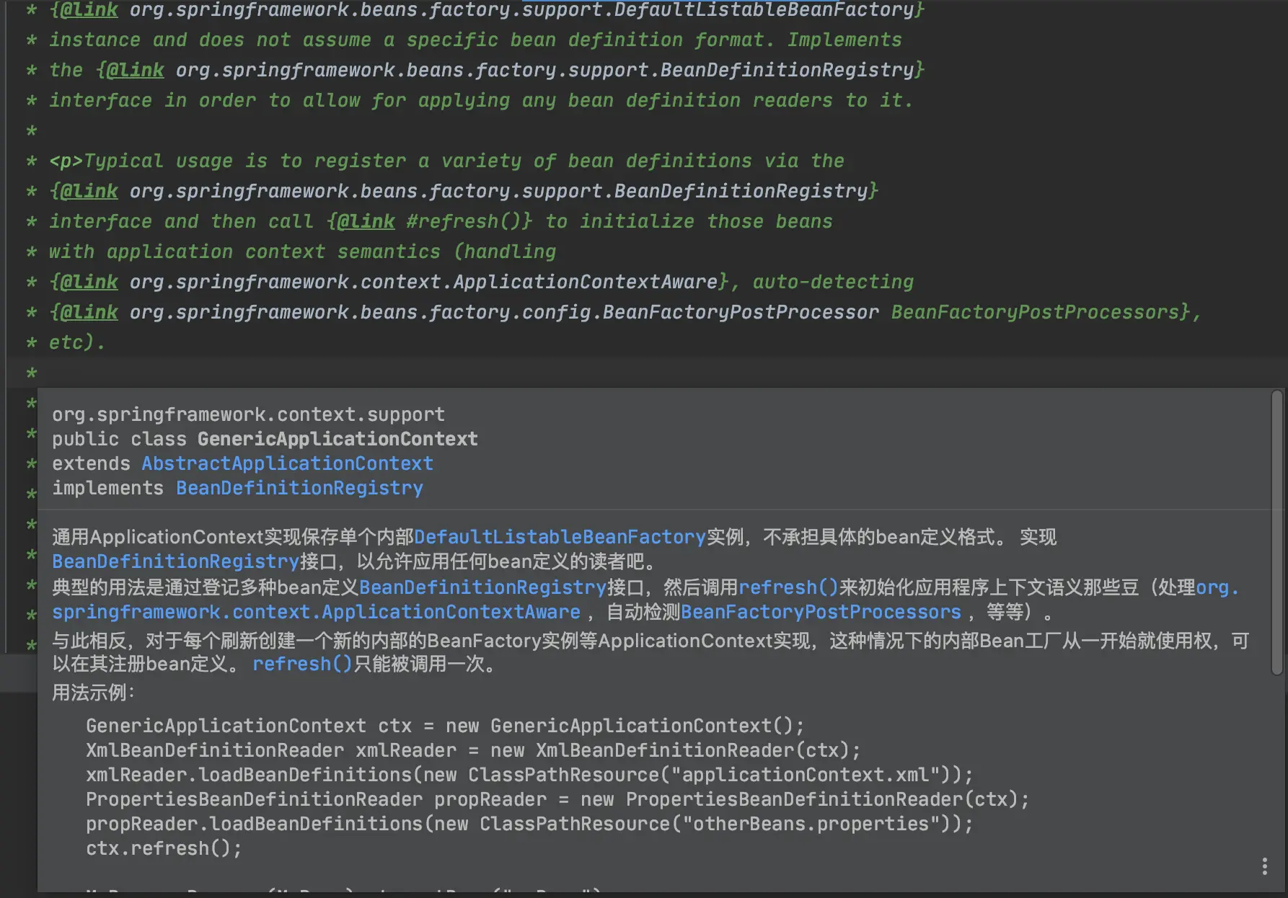Click @link before config.BeanFactoryPostProcessor in editor
The image size is (1288, 898).
point(89,312)
